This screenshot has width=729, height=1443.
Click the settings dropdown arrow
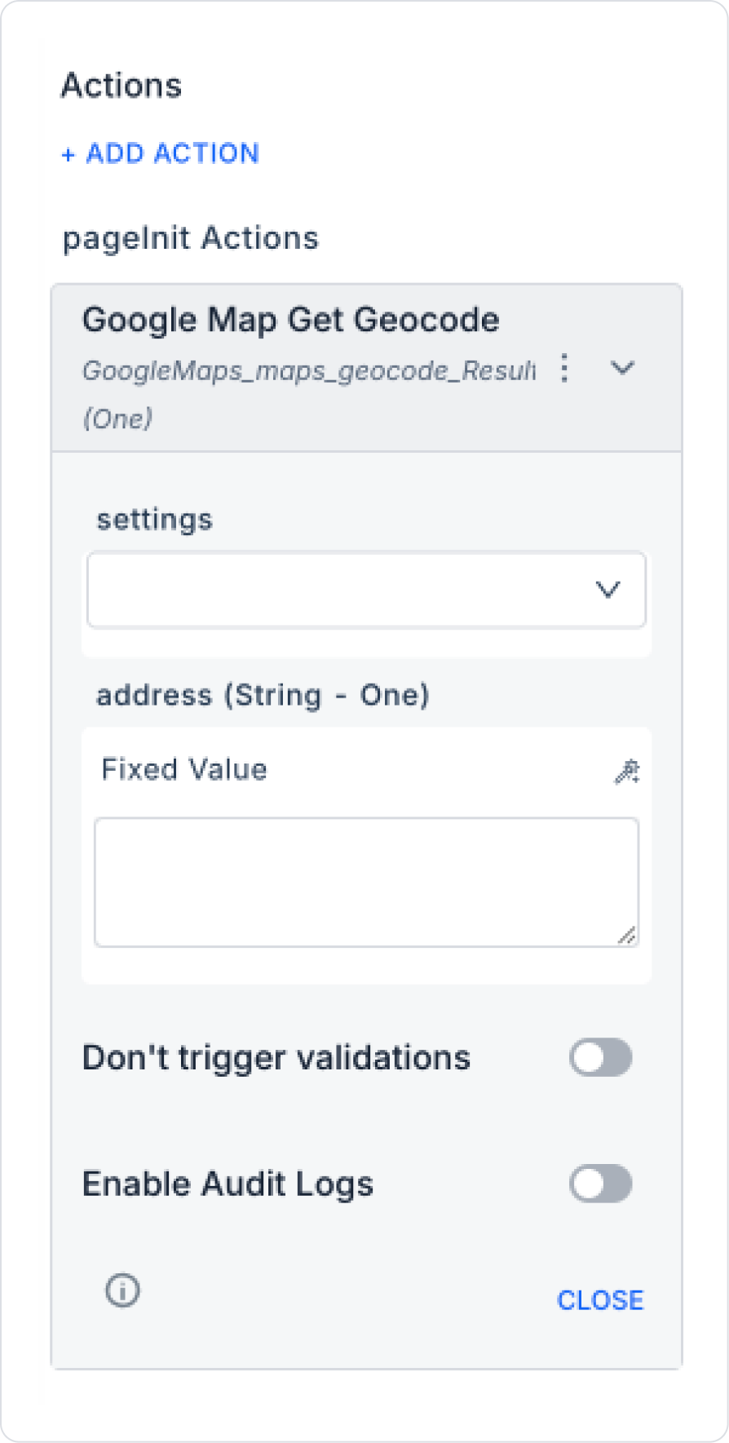coord(607,590)
